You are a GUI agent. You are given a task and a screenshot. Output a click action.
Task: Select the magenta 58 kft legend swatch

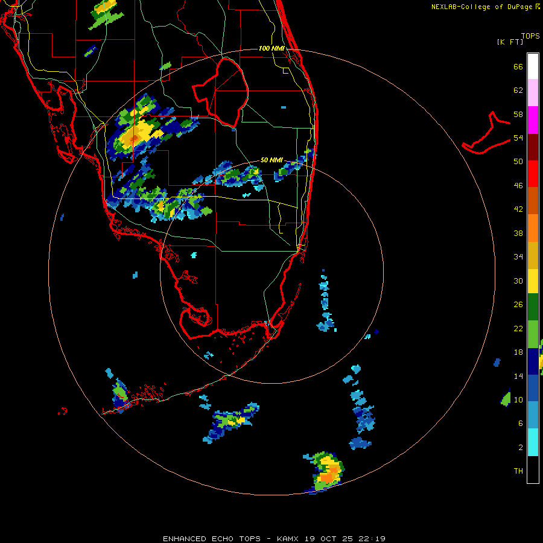click(x=533, y=120)
